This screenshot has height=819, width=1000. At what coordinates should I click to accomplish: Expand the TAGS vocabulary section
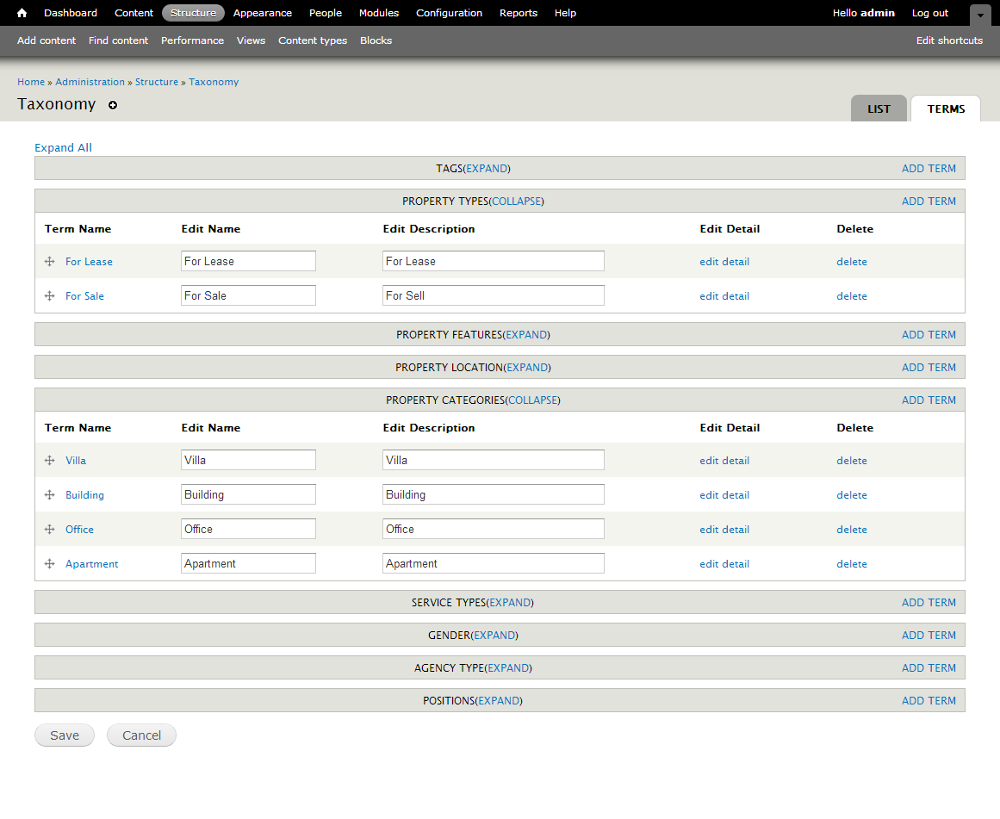point(487,168)
